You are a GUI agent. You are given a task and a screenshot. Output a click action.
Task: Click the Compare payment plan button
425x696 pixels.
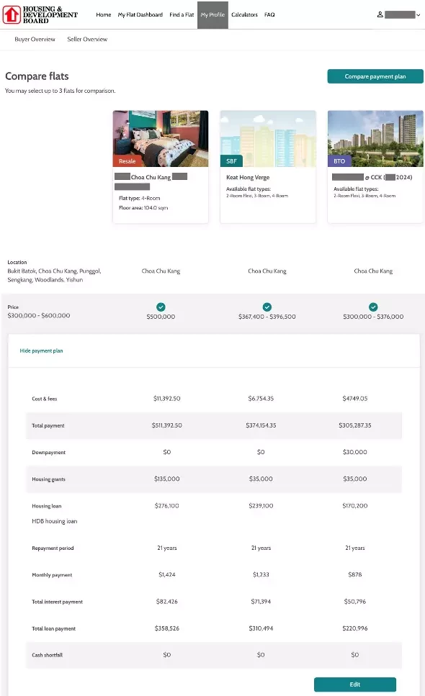point(375,76)
